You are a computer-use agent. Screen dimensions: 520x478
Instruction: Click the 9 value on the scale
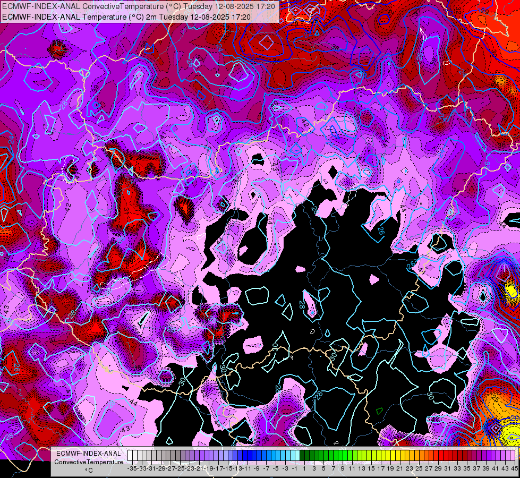[x=342, y=469]
